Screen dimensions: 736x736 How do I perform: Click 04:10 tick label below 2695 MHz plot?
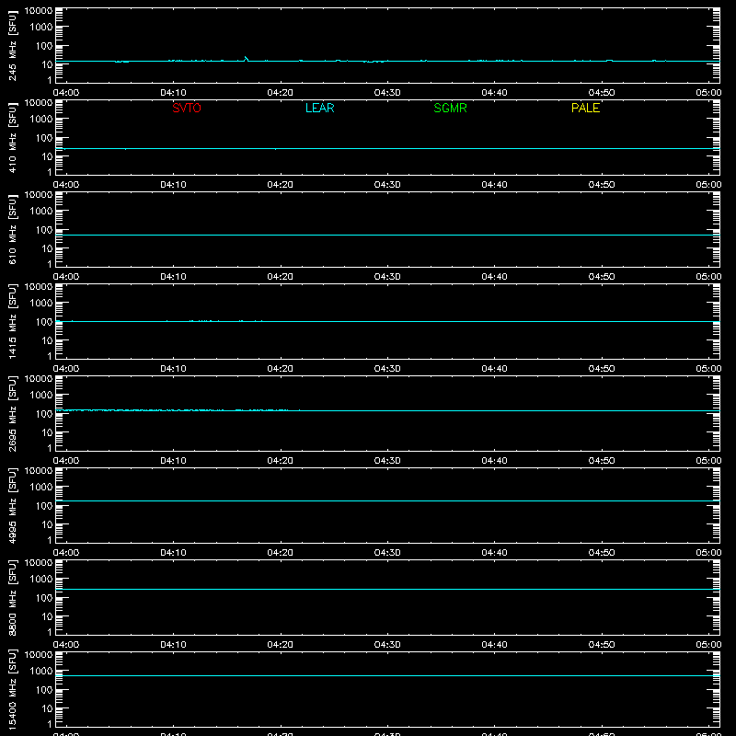tap(173, 461)
